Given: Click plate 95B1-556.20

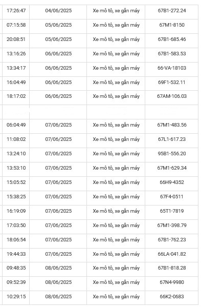Looking at the screenshot, I should pyautogui.click(x=172, y=154).
